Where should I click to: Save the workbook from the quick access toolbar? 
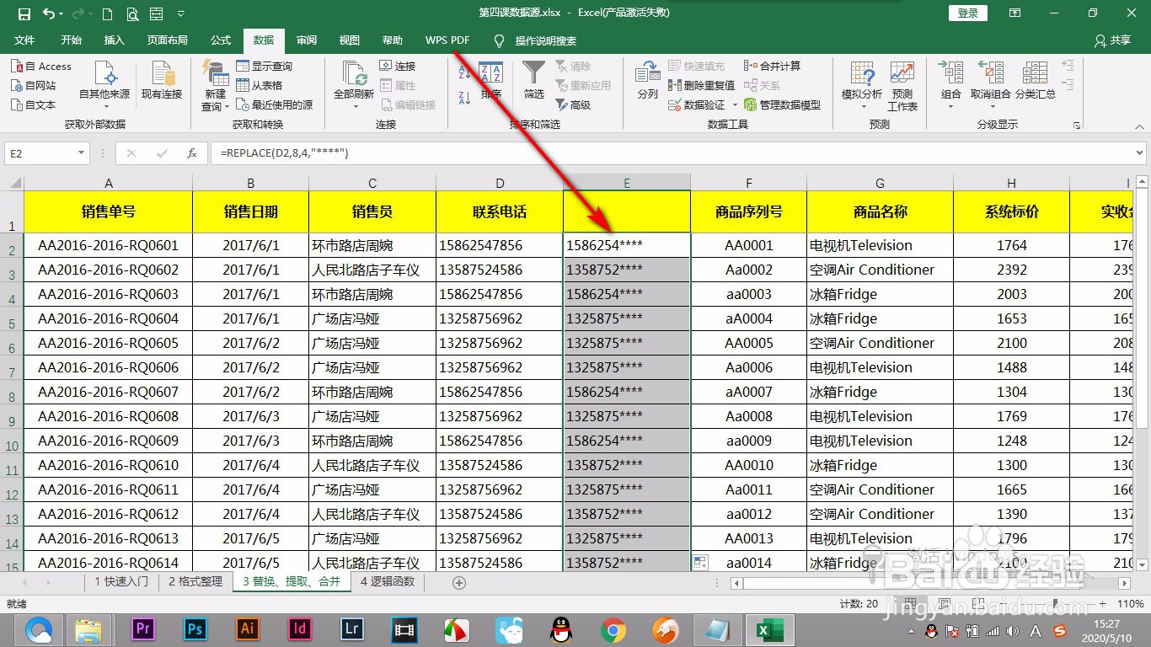[24, 13]
